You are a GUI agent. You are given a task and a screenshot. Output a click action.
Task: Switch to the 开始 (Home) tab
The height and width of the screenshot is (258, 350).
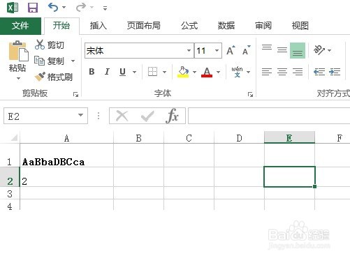(x=61, y=26)
